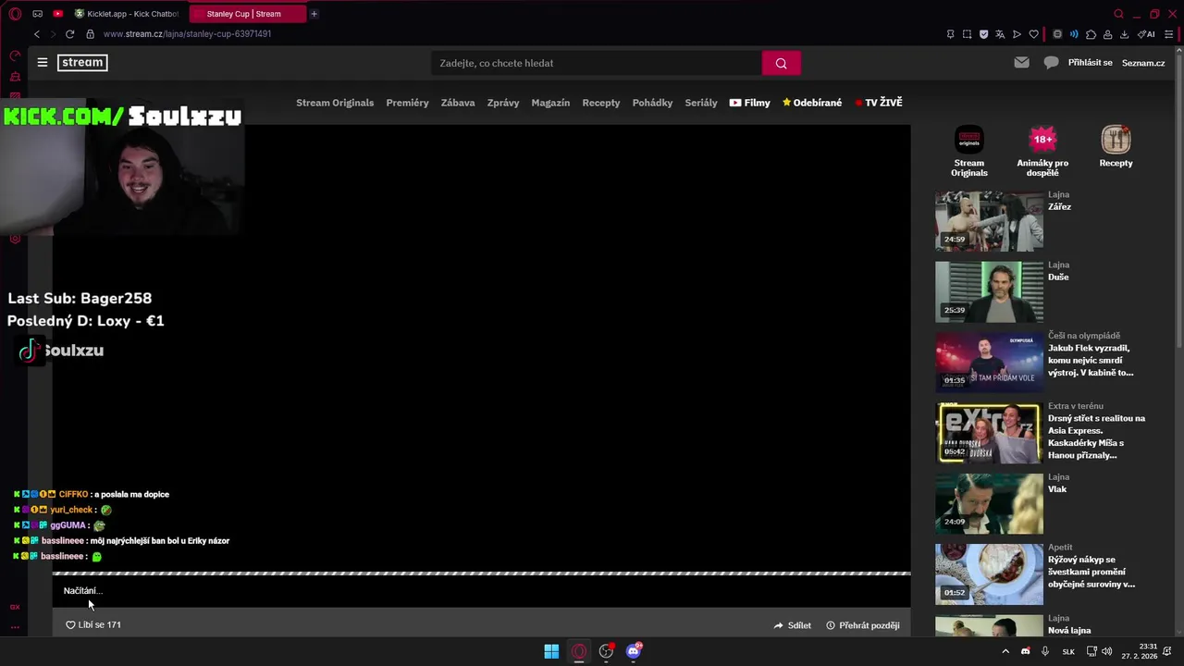Open Seriály menu item
Viewport: 1184px width, 666px height.
[x=701, y=103]
